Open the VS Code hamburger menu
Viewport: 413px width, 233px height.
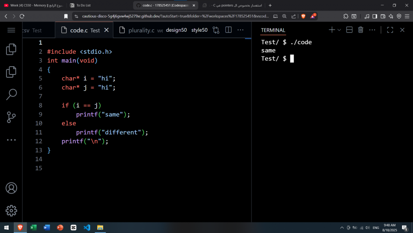tap(11, 30)
